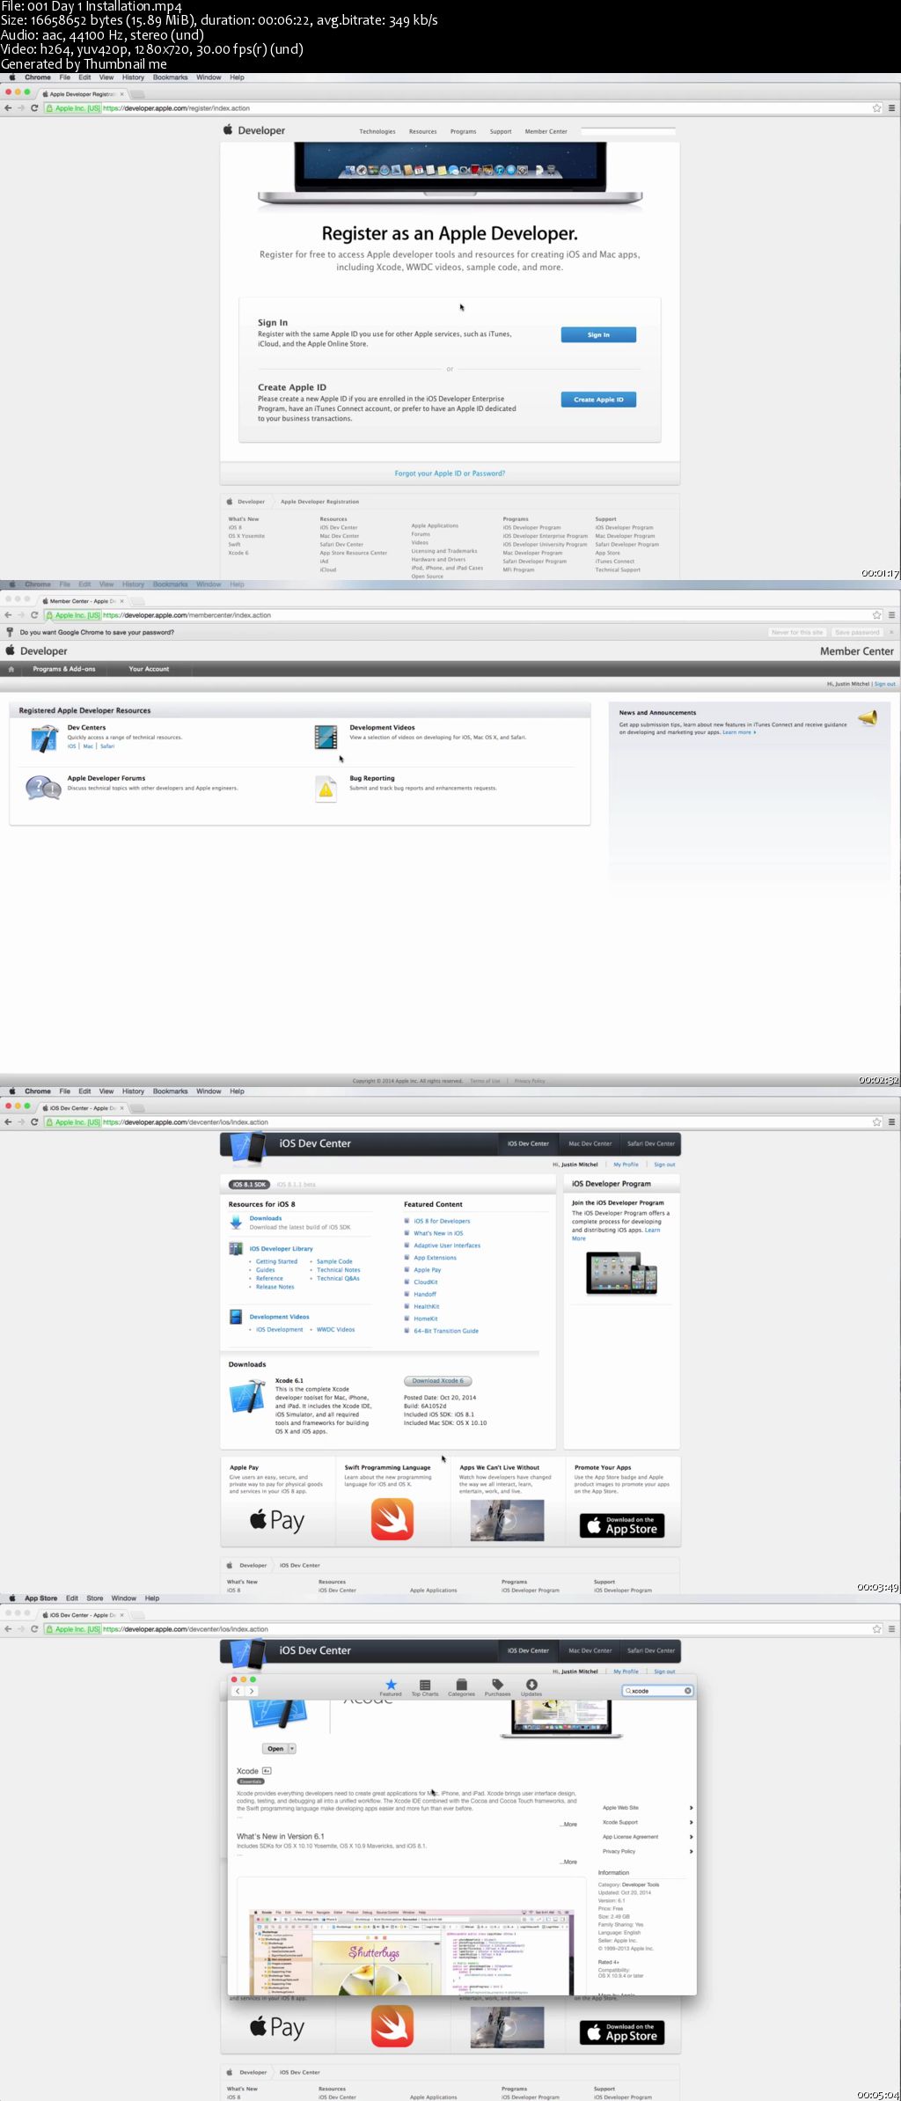Click the Xcode 6.1 hammer icon under Downloads
The image size is (901, 2101).
[247, 1396]
